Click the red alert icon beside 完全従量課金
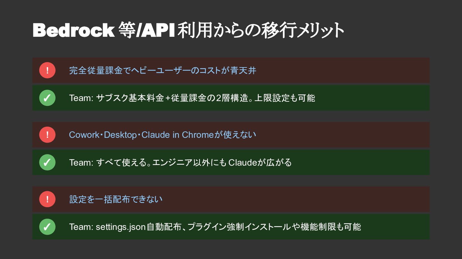This screenshot has height=259, width=462. (x=47, y=70)
